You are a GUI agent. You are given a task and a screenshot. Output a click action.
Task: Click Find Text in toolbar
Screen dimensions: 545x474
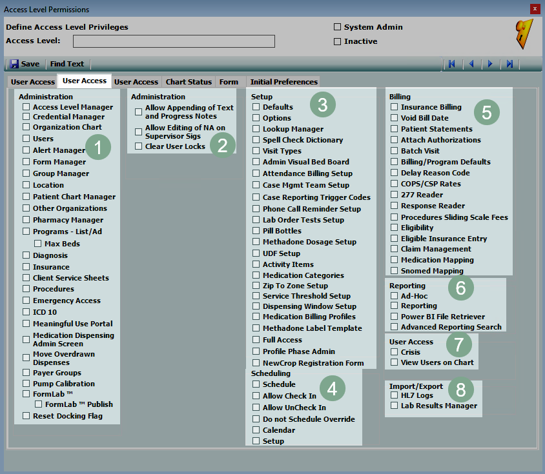(67, 64)
